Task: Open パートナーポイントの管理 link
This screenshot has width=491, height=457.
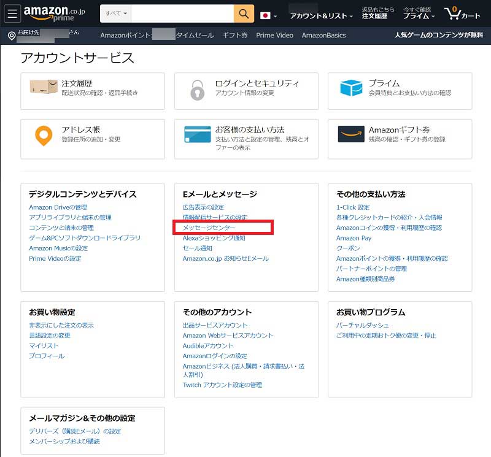Action: coord(371,269)
